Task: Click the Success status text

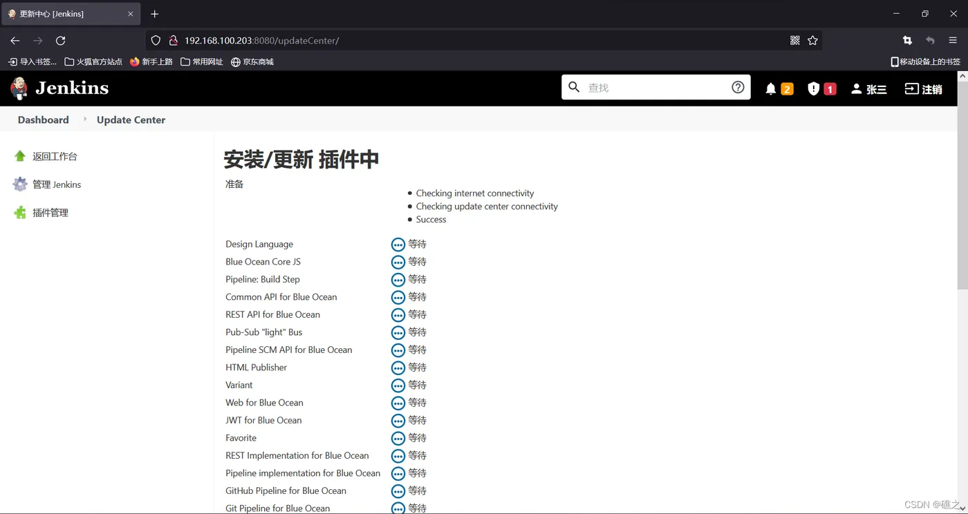Action: [x=431, y=220]
